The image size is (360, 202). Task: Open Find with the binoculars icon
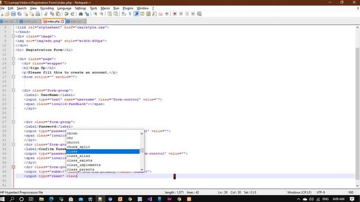80,14
